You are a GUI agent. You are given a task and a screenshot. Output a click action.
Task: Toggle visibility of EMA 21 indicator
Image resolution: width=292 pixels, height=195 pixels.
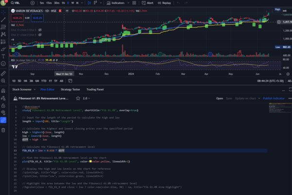[x=40, y=35]
